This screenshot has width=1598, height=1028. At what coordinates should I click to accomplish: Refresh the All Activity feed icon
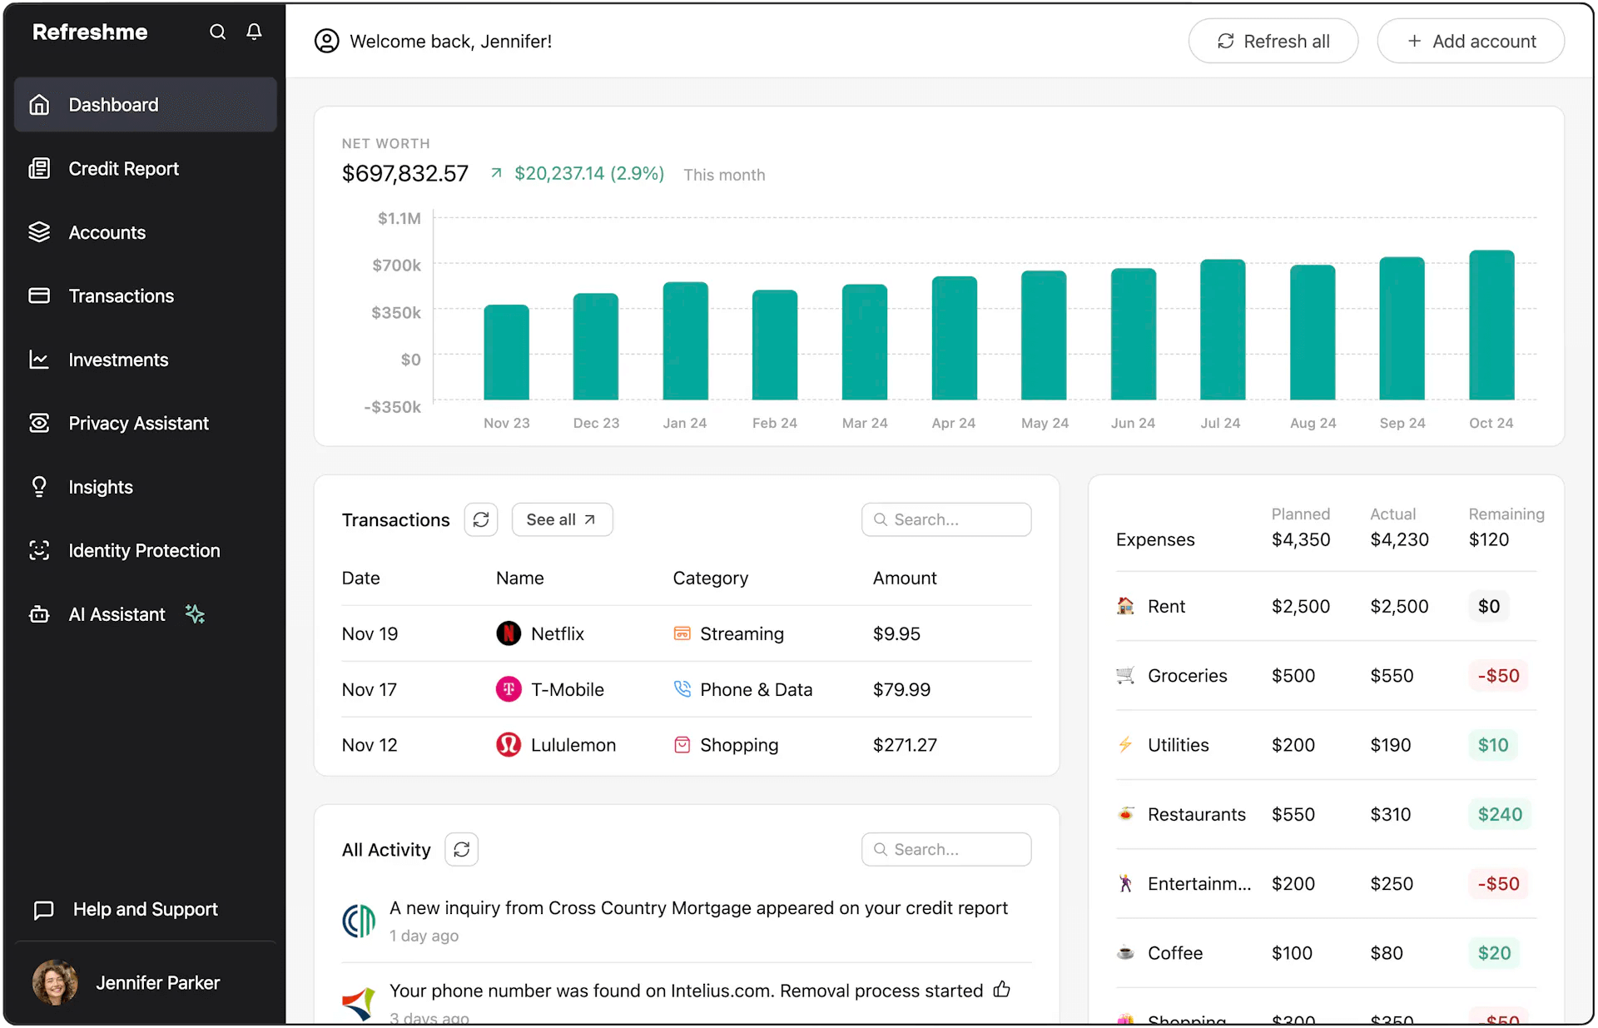pyautogui.click(x=462, y=849)
